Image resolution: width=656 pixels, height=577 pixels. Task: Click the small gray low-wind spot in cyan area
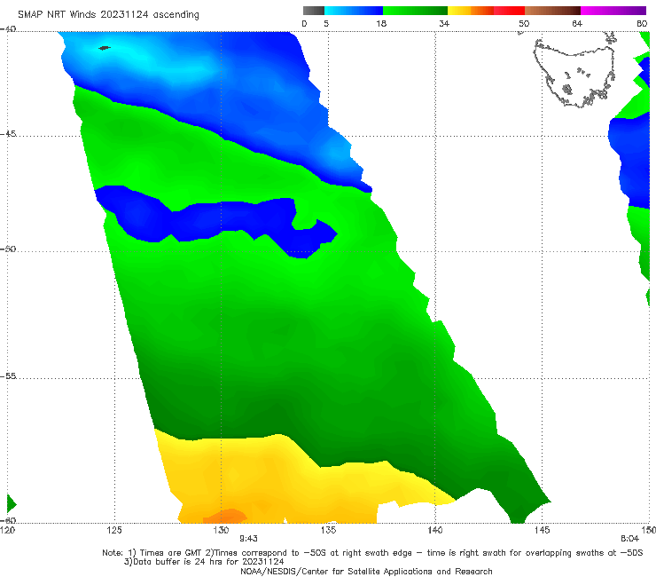(105, 48)
